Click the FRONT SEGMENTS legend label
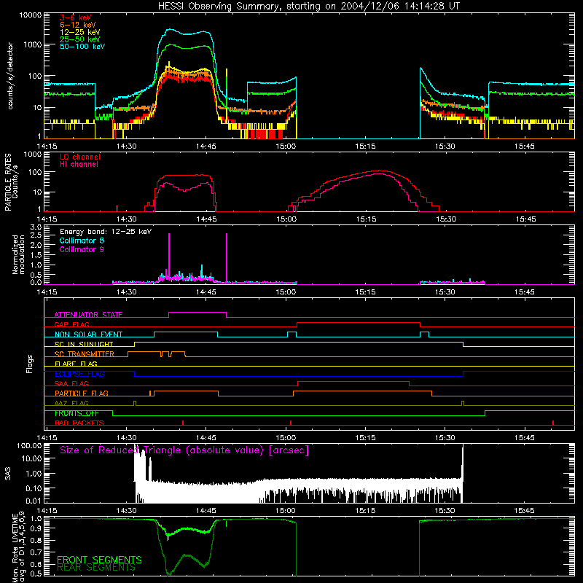583x583 pixels. pyautogui.click(x=99, y=560)
